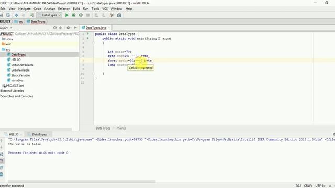Click the scroll-from-source target icon

pos(55,28)
